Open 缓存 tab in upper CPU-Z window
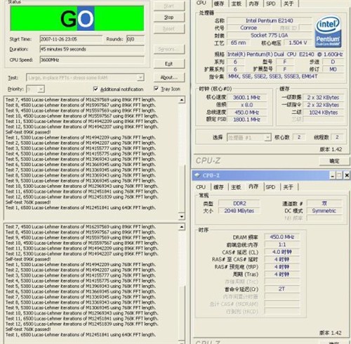The height and width of the screenshot is (344, 351). (219, 4)
